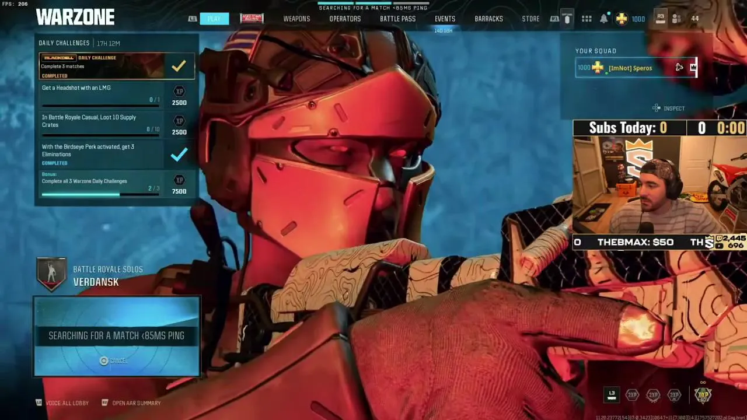Click the WARZONE logo

pyautogui.click(x=75, y=17)
